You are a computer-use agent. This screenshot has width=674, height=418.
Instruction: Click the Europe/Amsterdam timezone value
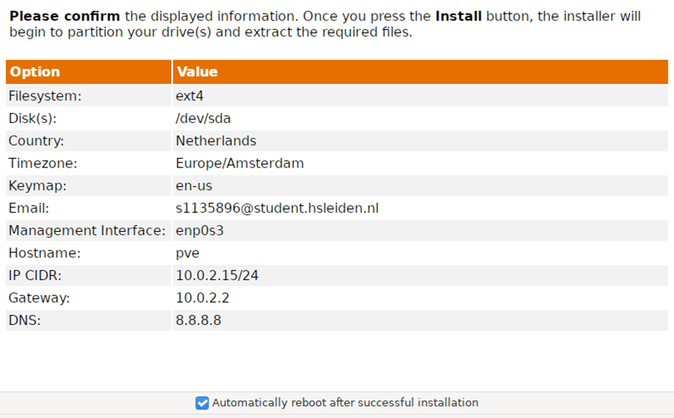pos(239,163)
